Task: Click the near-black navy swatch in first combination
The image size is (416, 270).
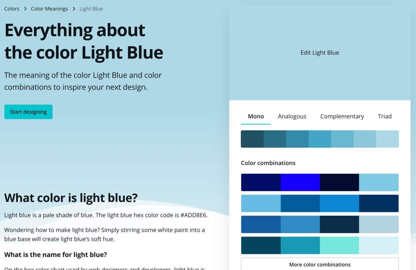Action: pyautogui.click(x=339, y=182)
